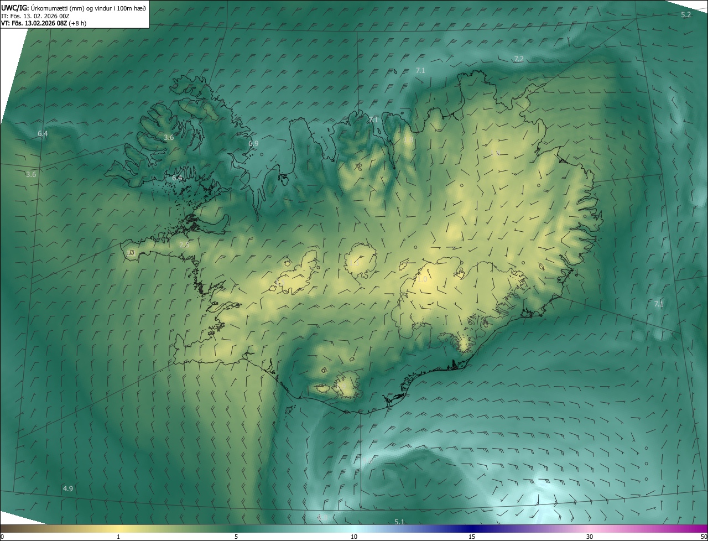The image size is (708, 541).
Task: Click the colorbar tick label 50
Action: 704,537
